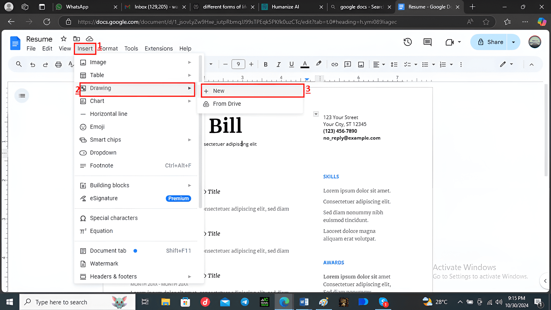Screen dimensions: 551x310
Task: Switch to the WhatsApp browser tab
Action: tap(87, 7)
